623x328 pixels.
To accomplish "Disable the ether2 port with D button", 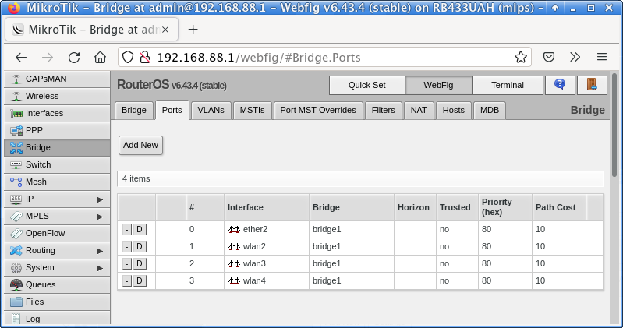I will 140,229.
